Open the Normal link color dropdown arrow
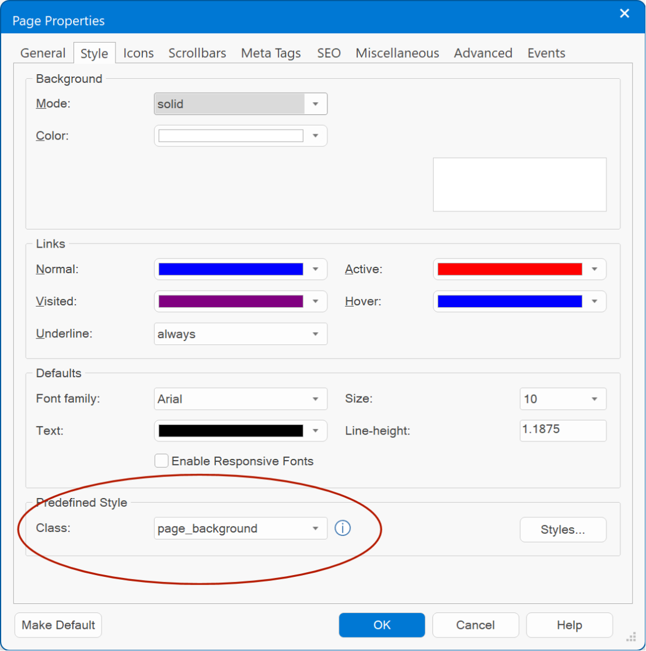Screen dimensions: 646x651 coord(315,269)
